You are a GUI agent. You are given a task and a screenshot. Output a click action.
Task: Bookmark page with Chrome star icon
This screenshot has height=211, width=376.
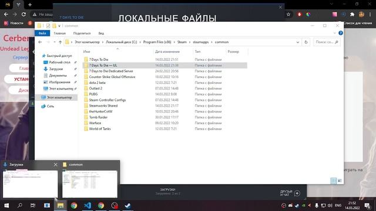(288, 14)
